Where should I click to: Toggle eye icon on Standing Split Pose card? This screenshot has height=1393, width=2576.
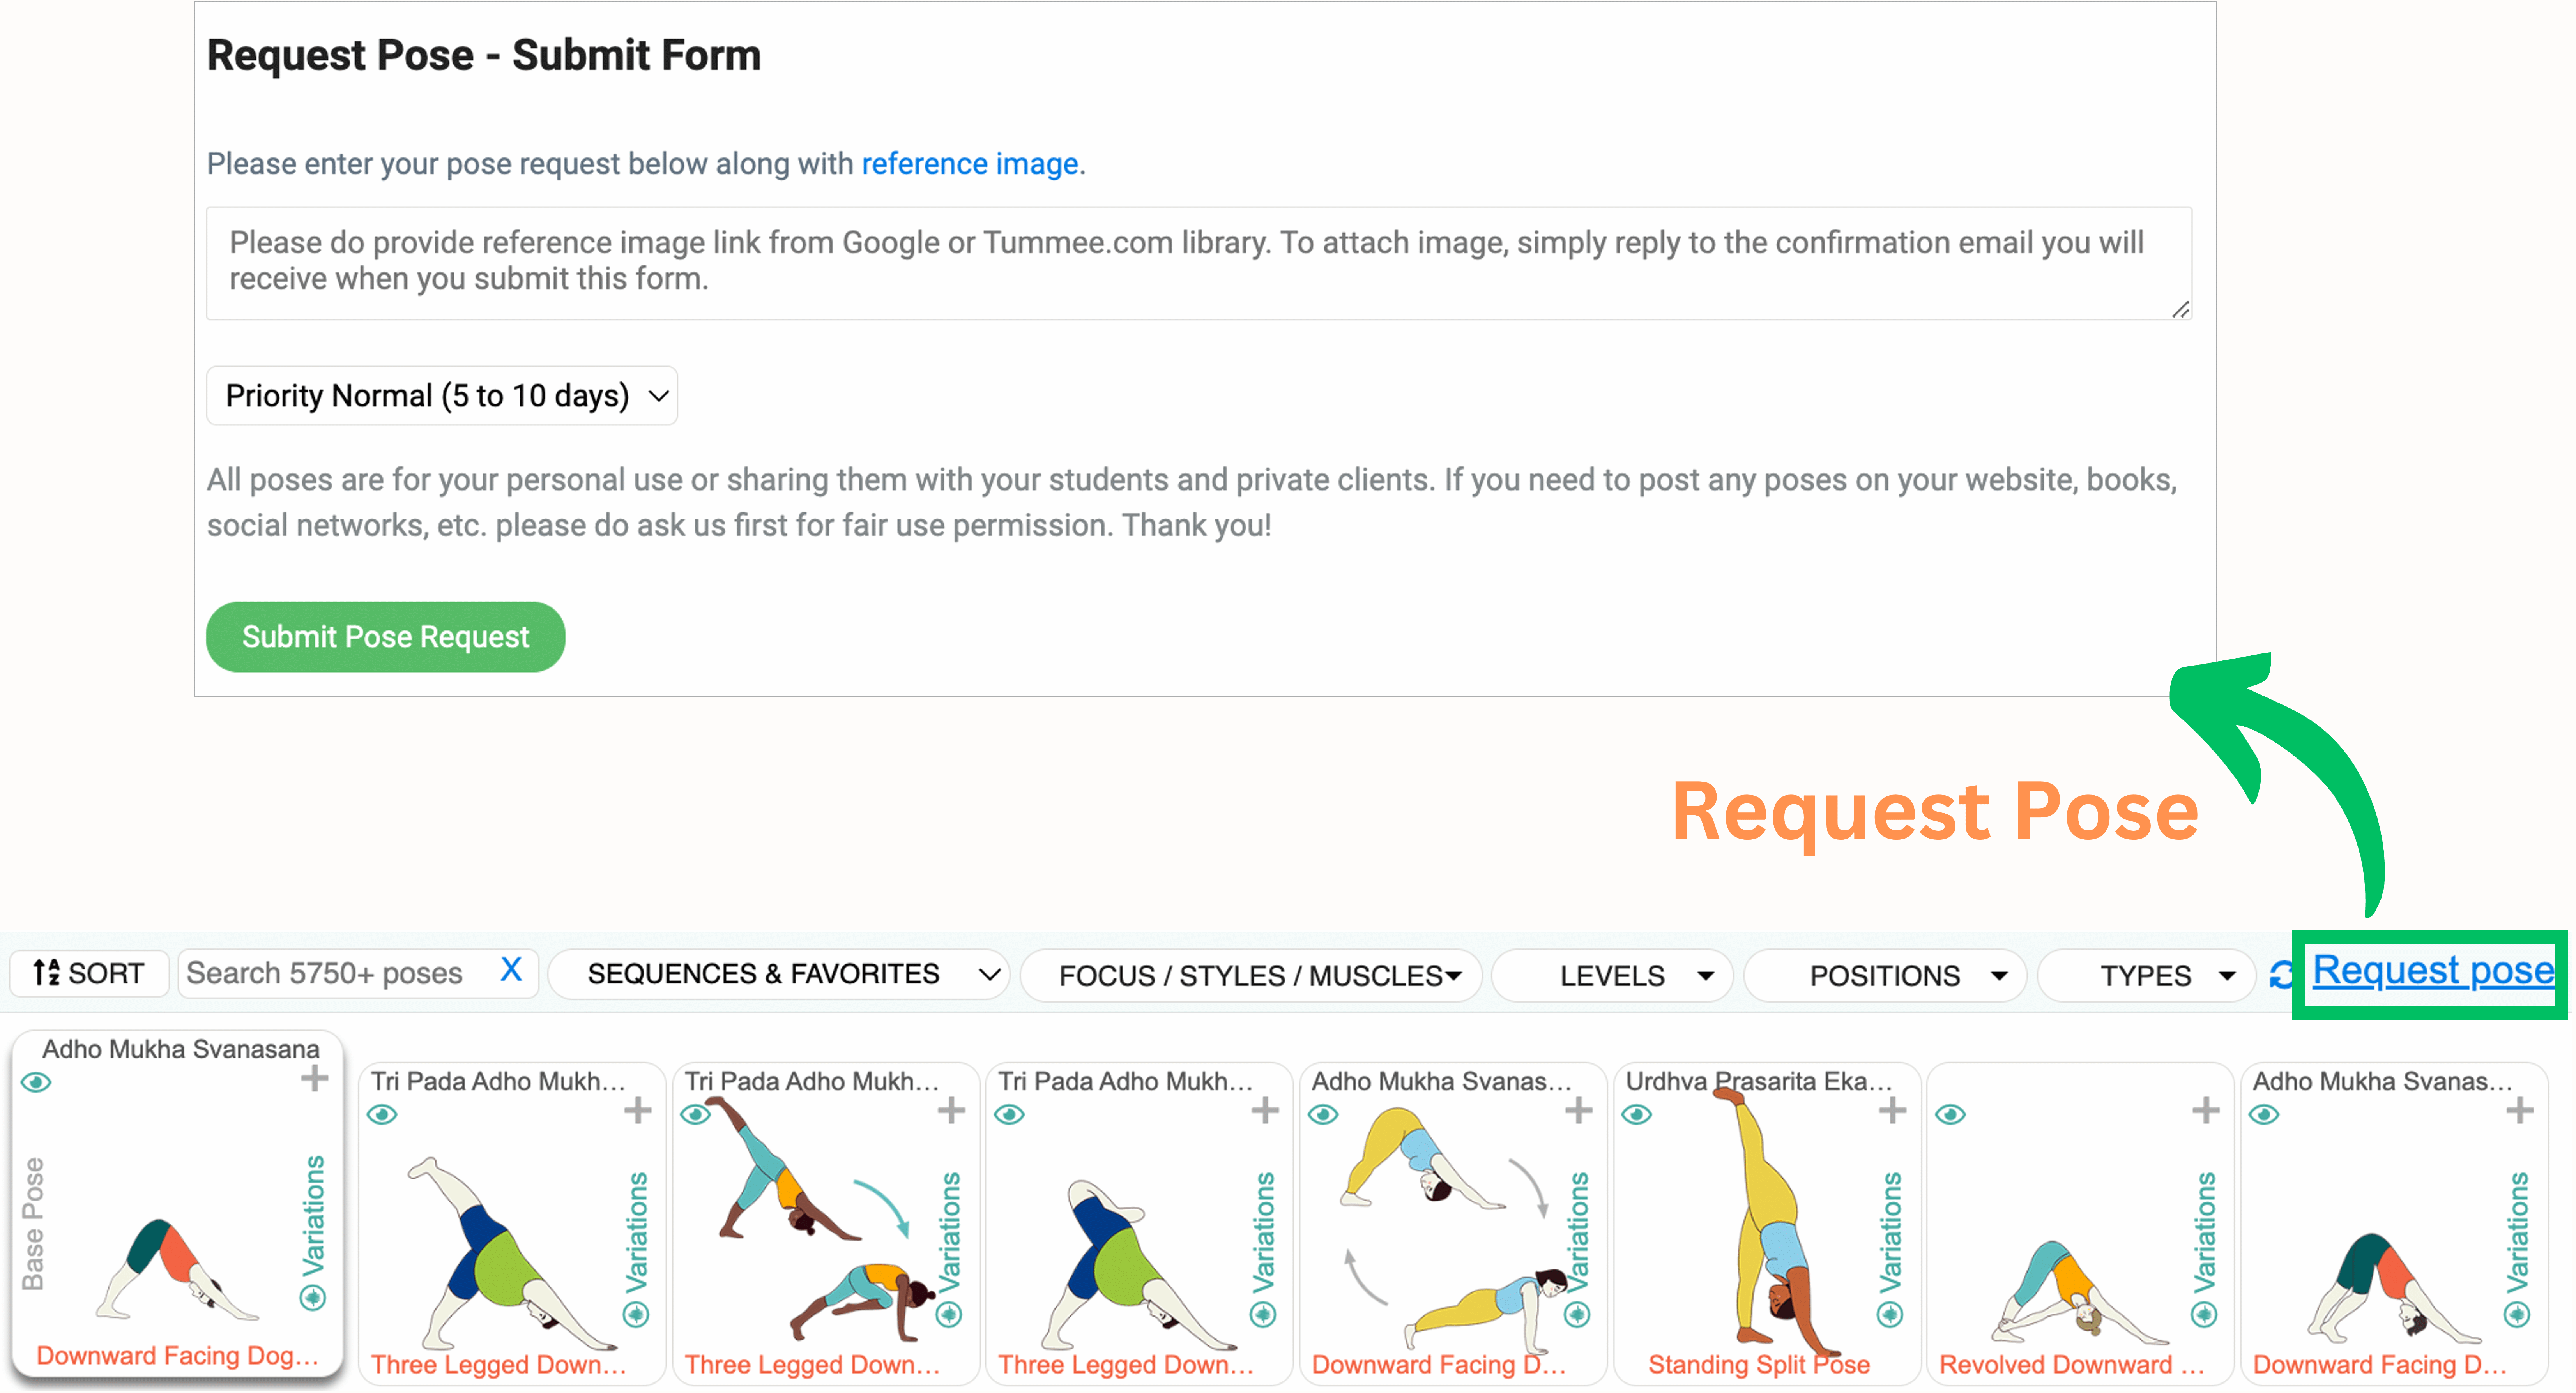coord(1637,1114)
